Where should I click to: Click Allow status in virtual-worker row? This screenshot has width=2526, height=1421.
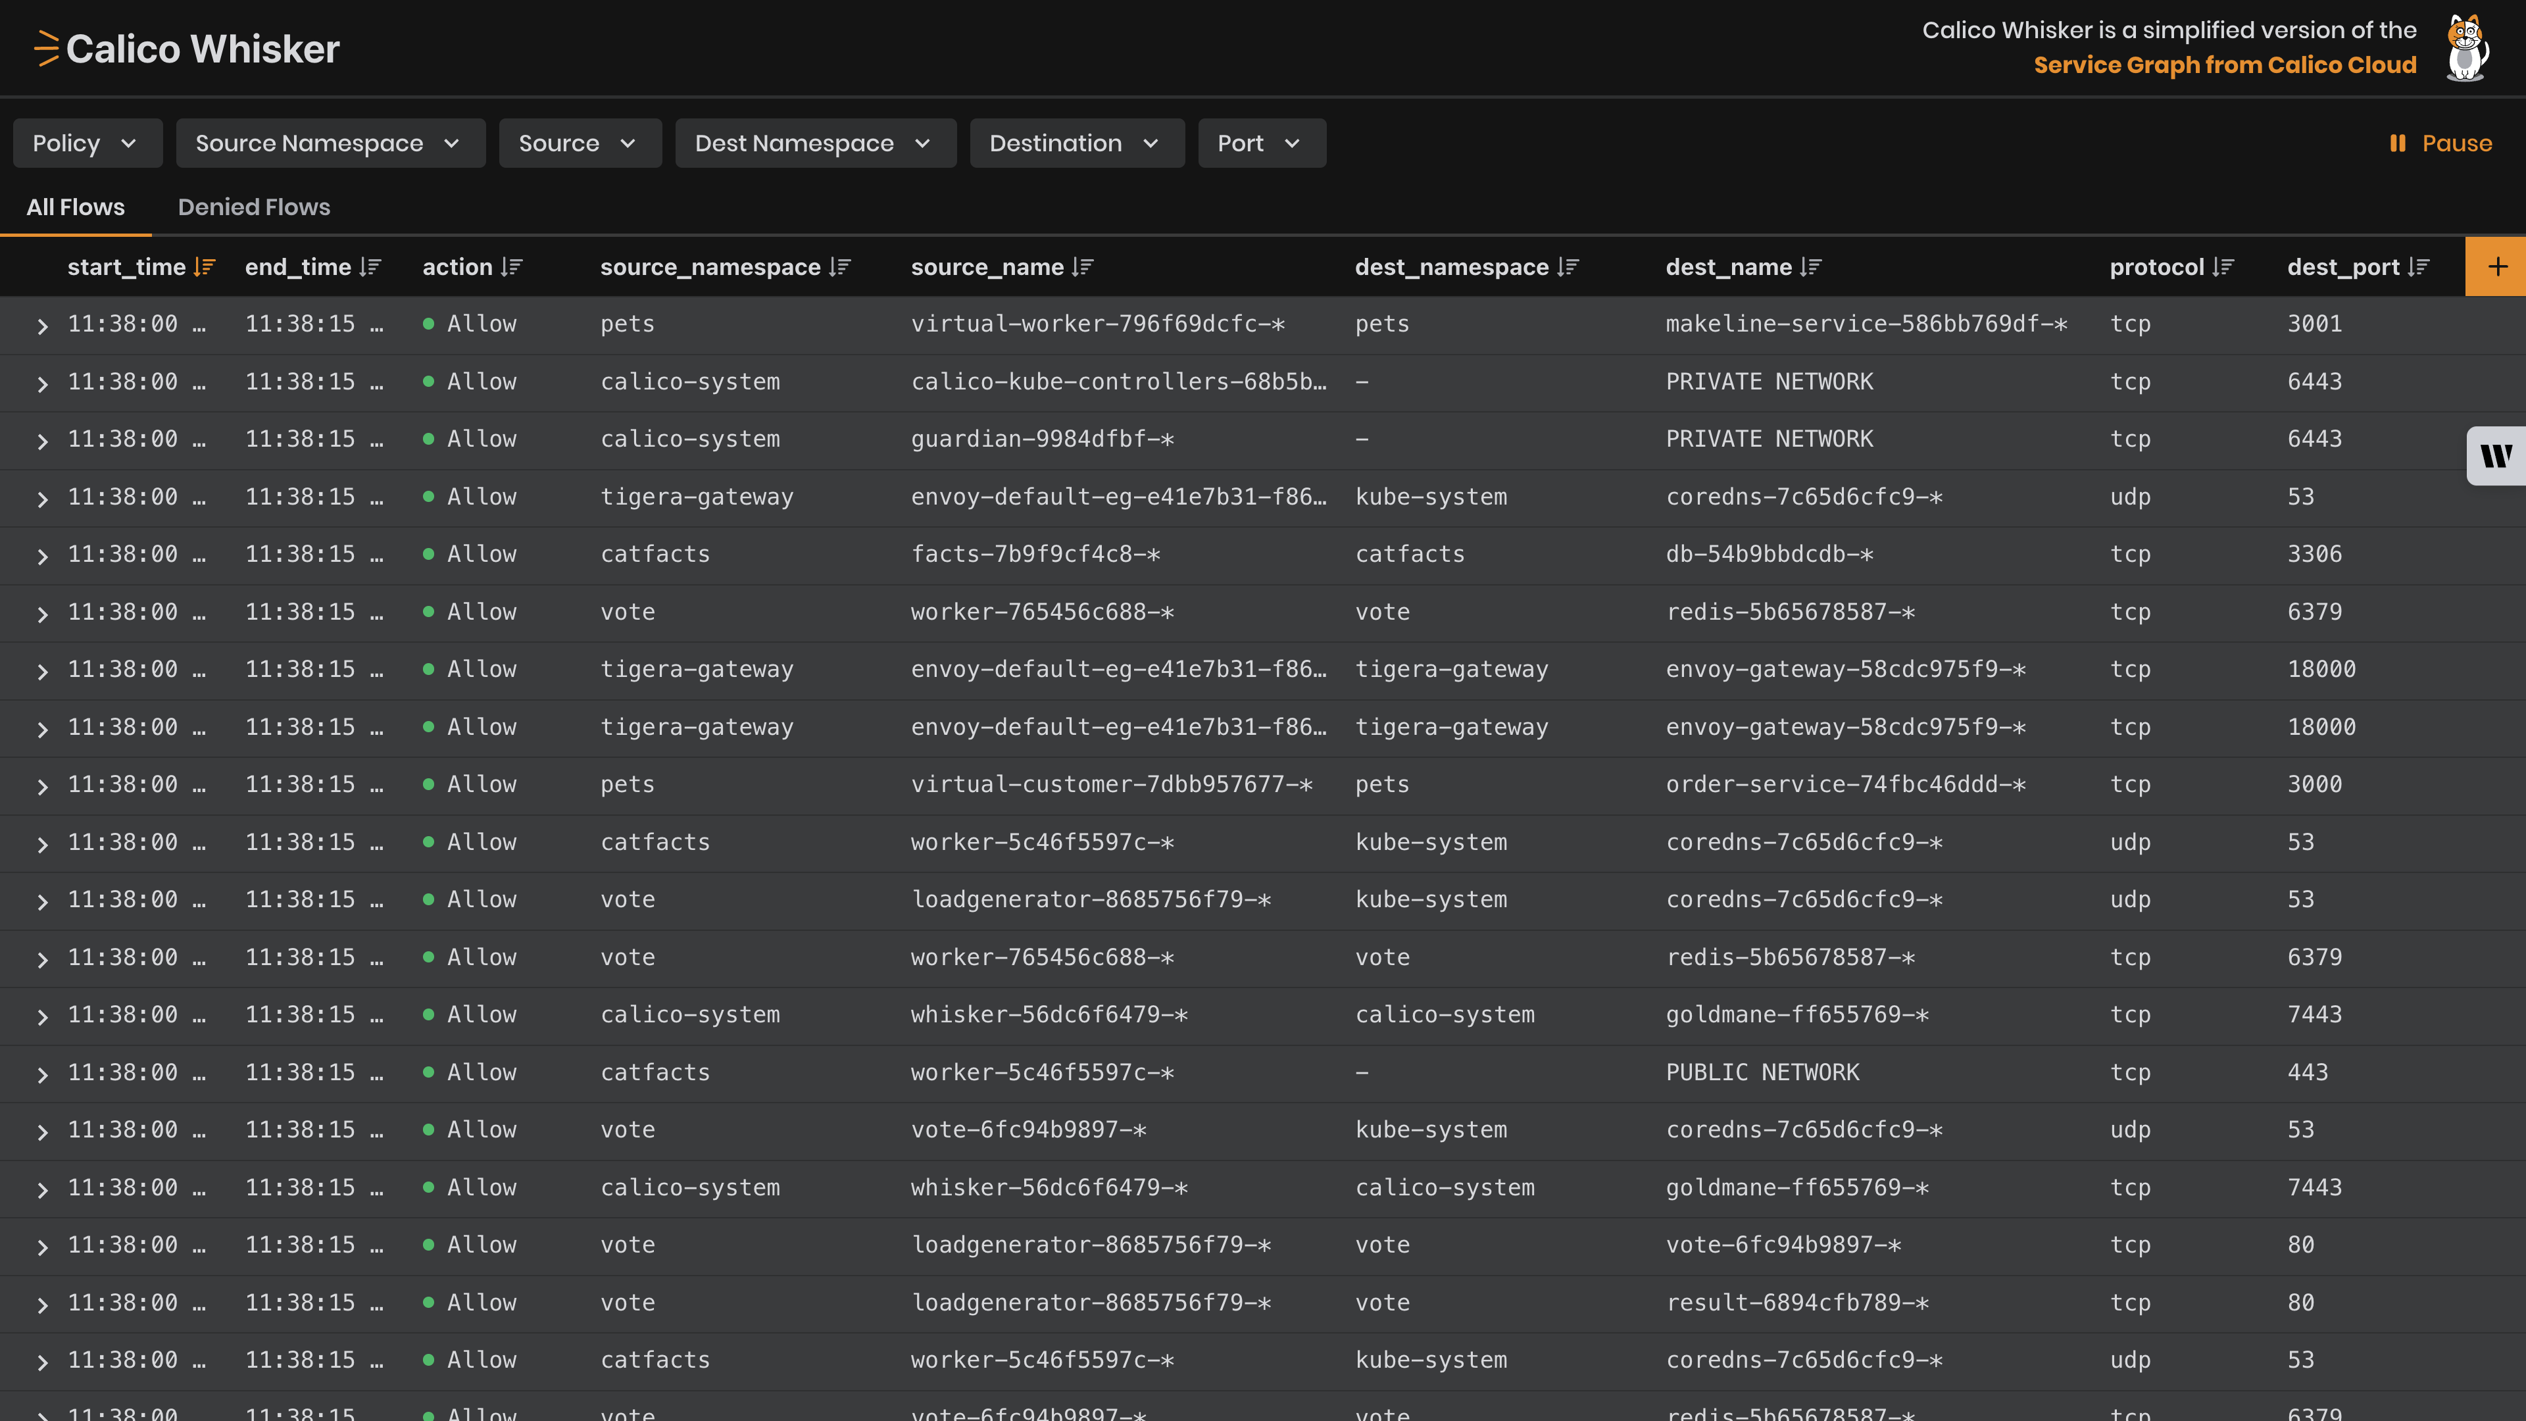click(470, 324)
